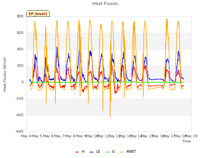The height and width of the screenshot is (158, 211).
Task: Click the -400 y-axis tick label
Action: [19, 115]
